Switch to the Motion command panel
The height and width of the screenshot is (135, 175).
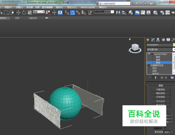(163, 40)
